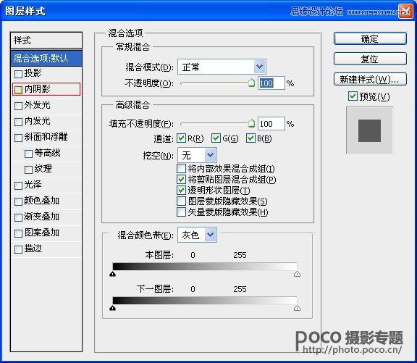
Task: Toggle 透明形状图层(T) checkbox
Action: tap(181, 190)
